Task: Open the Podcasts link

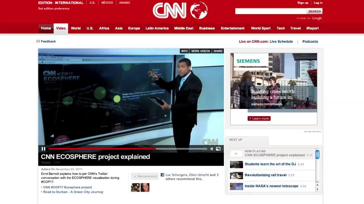Action: [x=310, y=41]
